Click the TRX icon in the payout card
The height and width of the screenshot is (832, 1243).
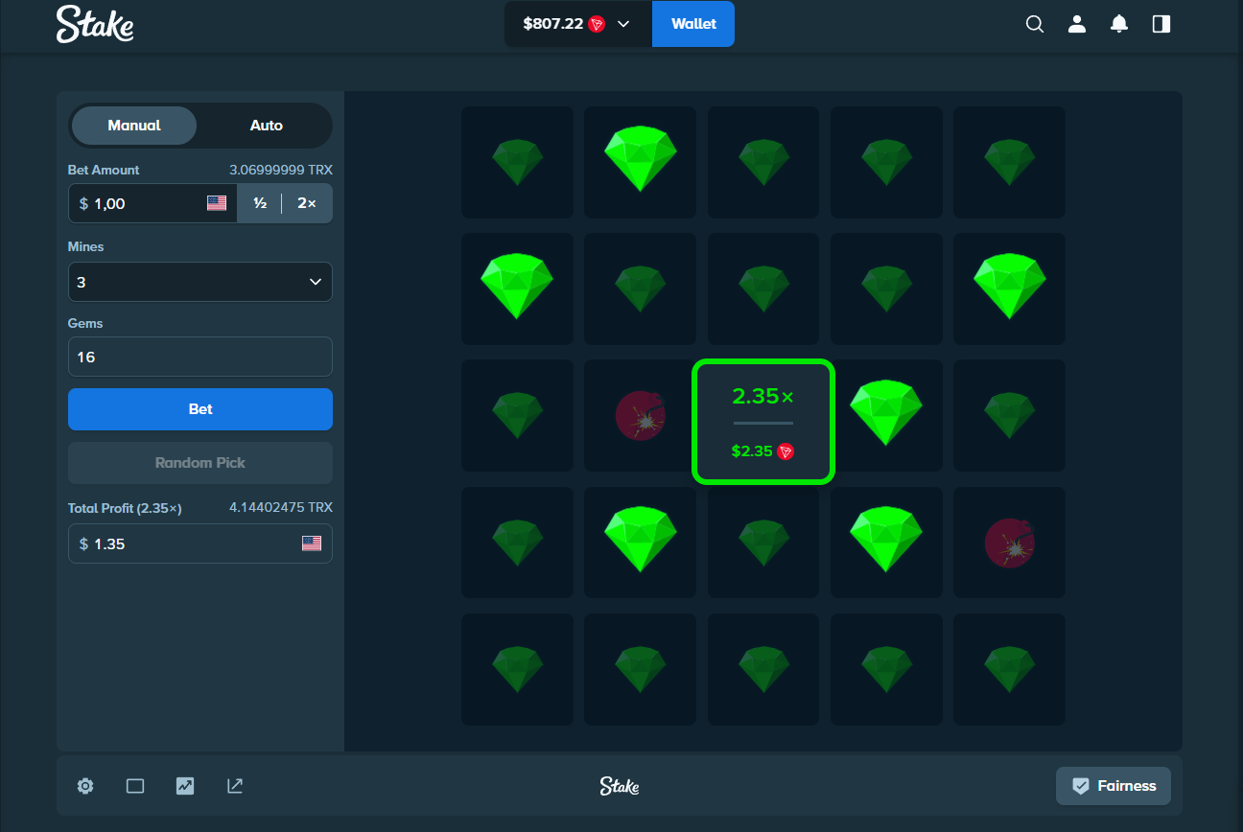[x=786, y=451]
